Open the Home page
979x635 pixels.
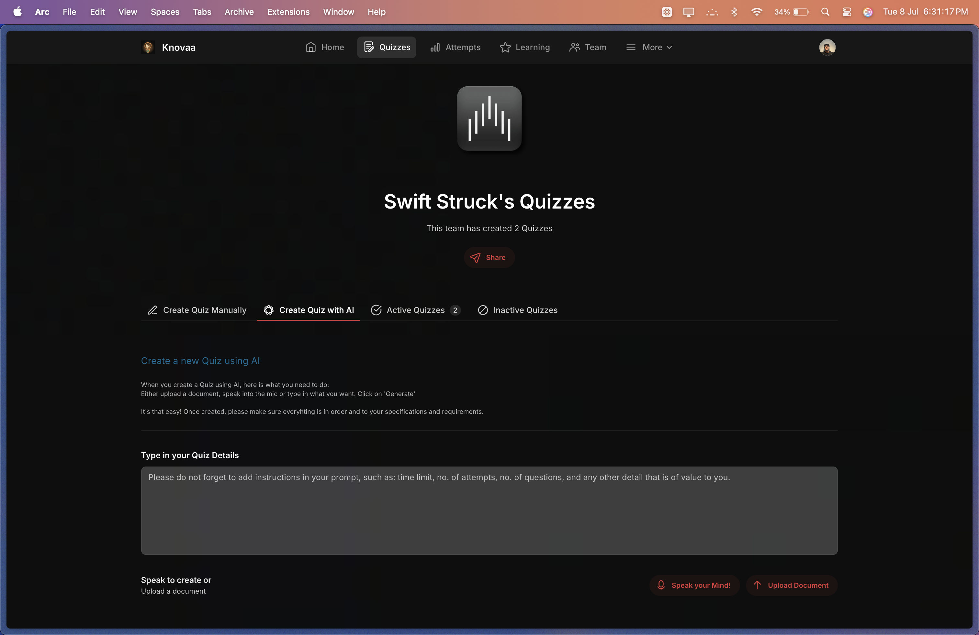tap(324, 47)
